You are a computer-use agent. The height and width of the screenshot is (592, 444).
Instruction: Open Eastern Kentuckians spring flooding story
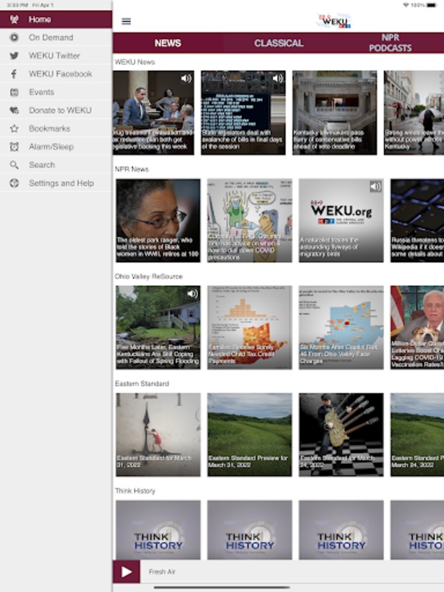pos(158,327)
